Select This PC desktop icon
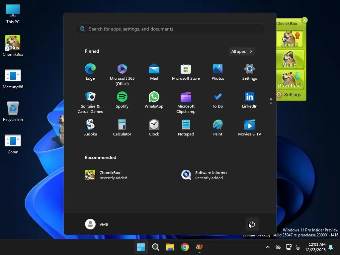This screenshot has width=340, height=255. [x=13, y=14]
